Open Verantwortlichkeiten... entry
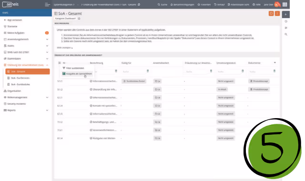305x181 pixels. coord(103,130)
